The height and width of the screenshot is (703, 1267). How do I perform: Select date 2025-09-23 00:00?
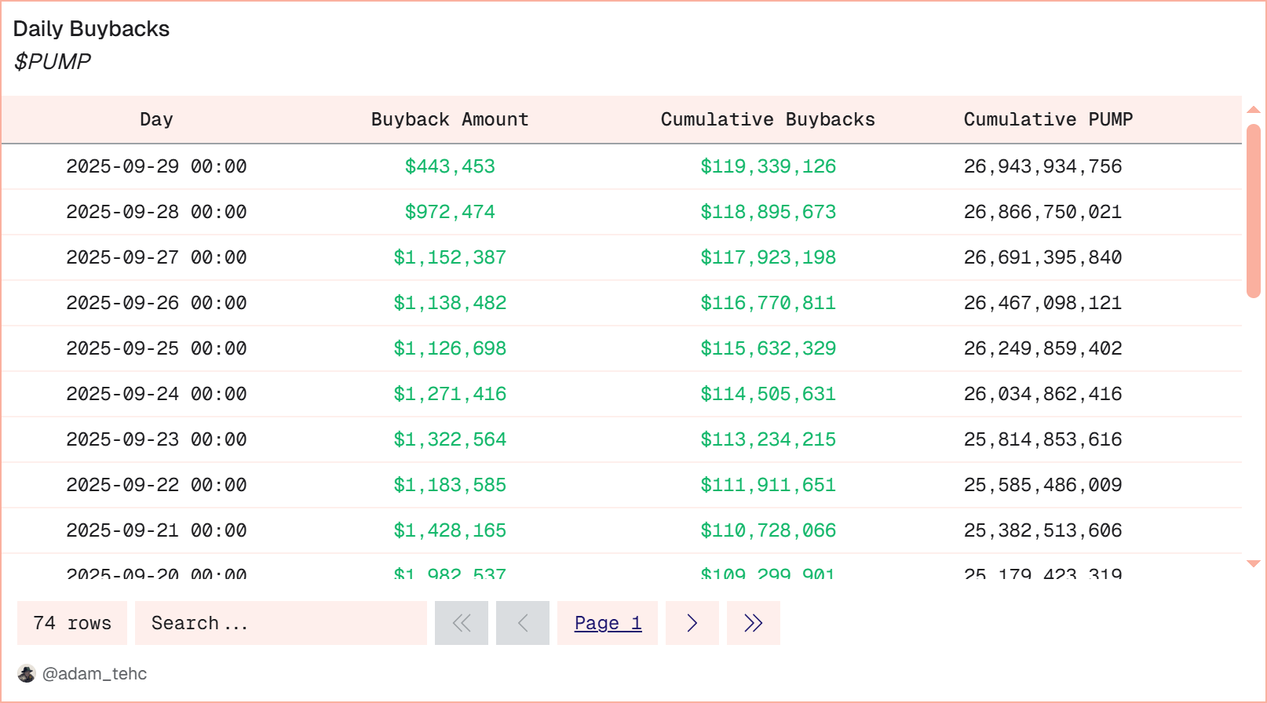pos(156,439)
